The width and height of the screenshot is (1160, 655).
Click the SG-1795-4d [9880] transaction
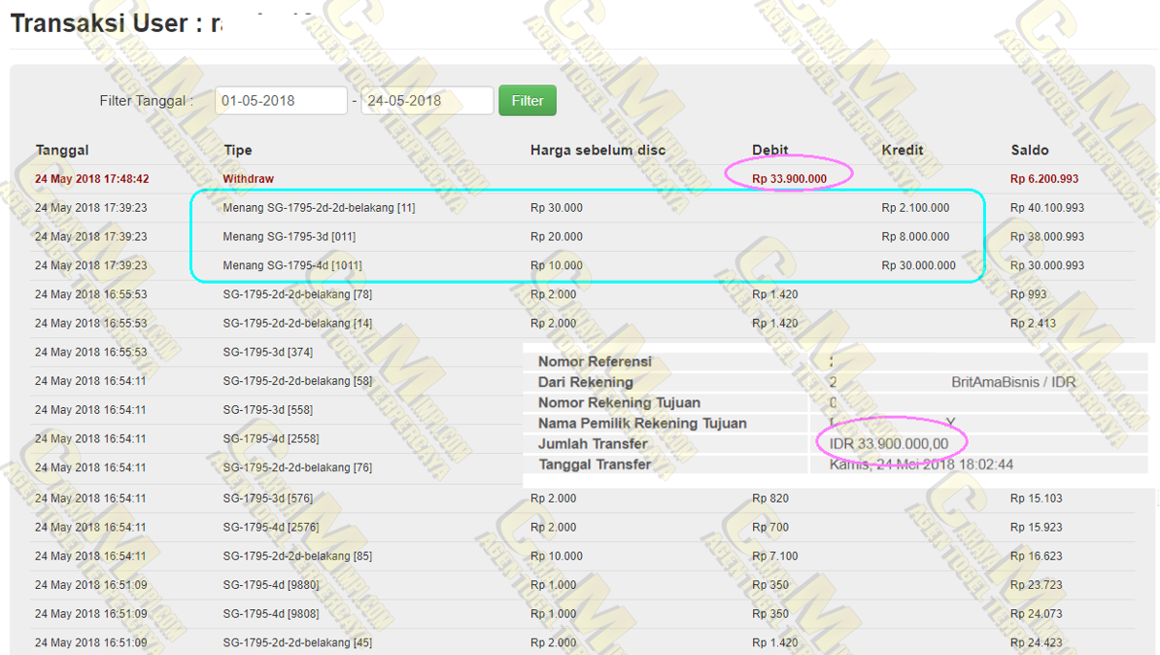(x=271, y=585)
